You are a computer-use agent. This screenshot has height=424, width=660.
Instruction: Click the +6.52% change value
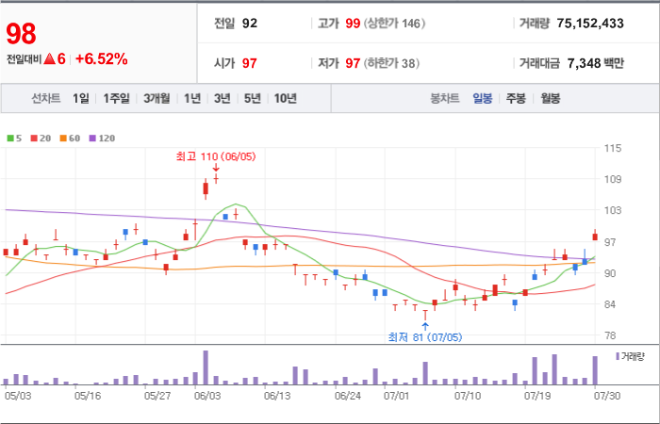[x=102, y=59]
